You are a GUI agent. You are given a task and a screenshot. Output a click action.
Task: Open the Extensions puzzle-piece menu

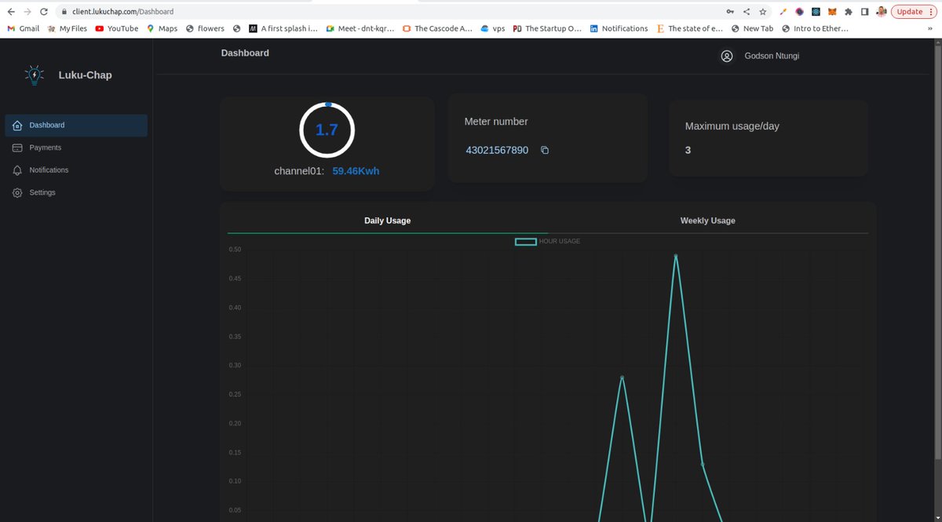(x=849, y=12)
